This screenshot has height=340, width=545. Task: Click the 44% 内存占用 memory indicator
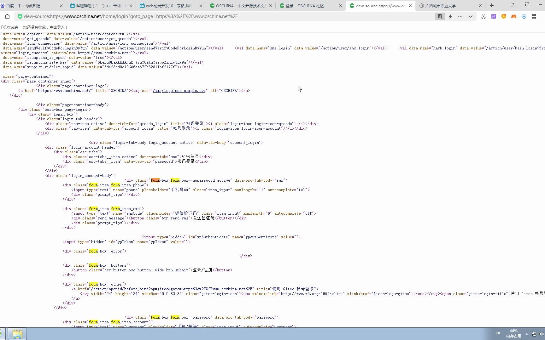click(514, 333)
